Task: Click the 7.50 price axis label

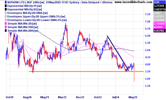Action: click(148, 14)
